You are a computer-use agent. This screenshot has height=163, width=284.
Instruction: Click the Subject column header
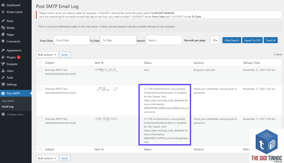pyautogui.click(x=49, y=63)
